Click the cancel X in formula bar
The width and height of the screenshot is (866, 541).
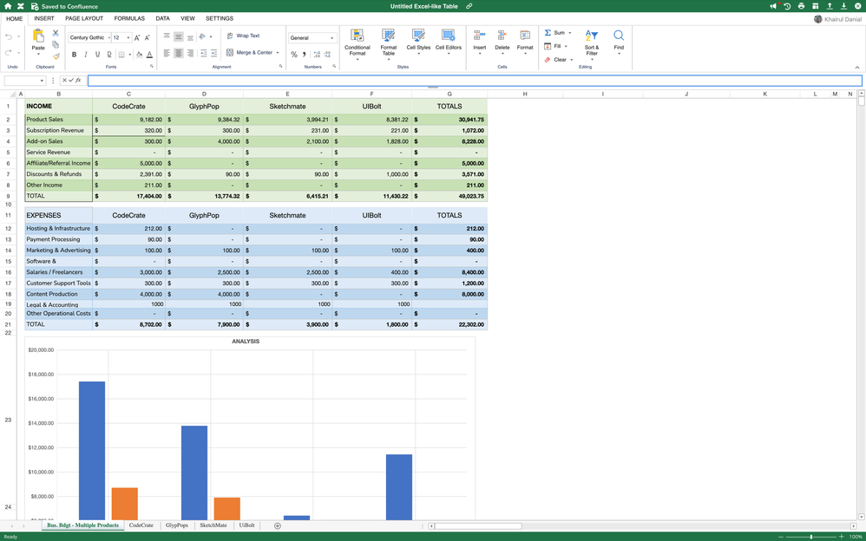(x=64, y=81)
